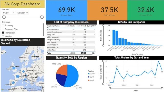Click the line chart point labeled 19
The width and height of the screenshot is (164, 92).
click(117, 68)
